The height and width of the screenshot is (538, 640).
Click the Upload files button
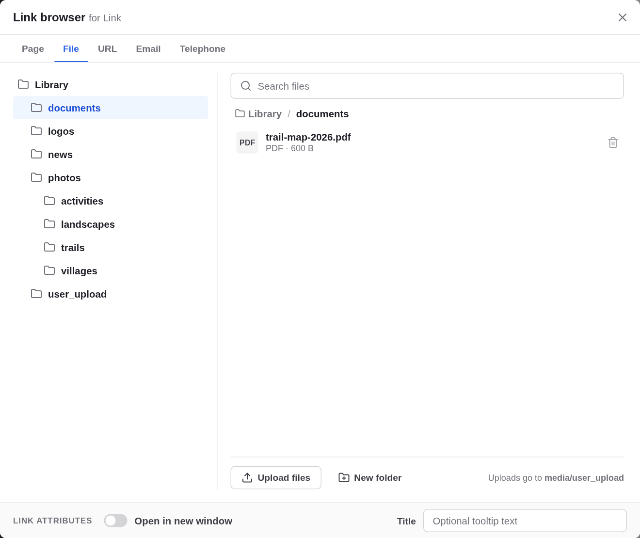276,478
